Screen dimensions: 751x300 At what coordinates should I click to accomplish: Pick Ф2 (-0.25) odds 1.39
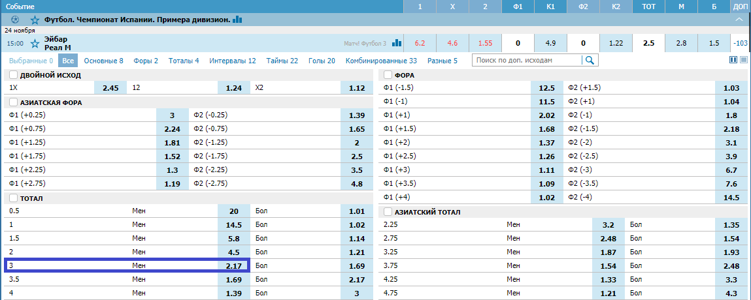pos(357,115)
